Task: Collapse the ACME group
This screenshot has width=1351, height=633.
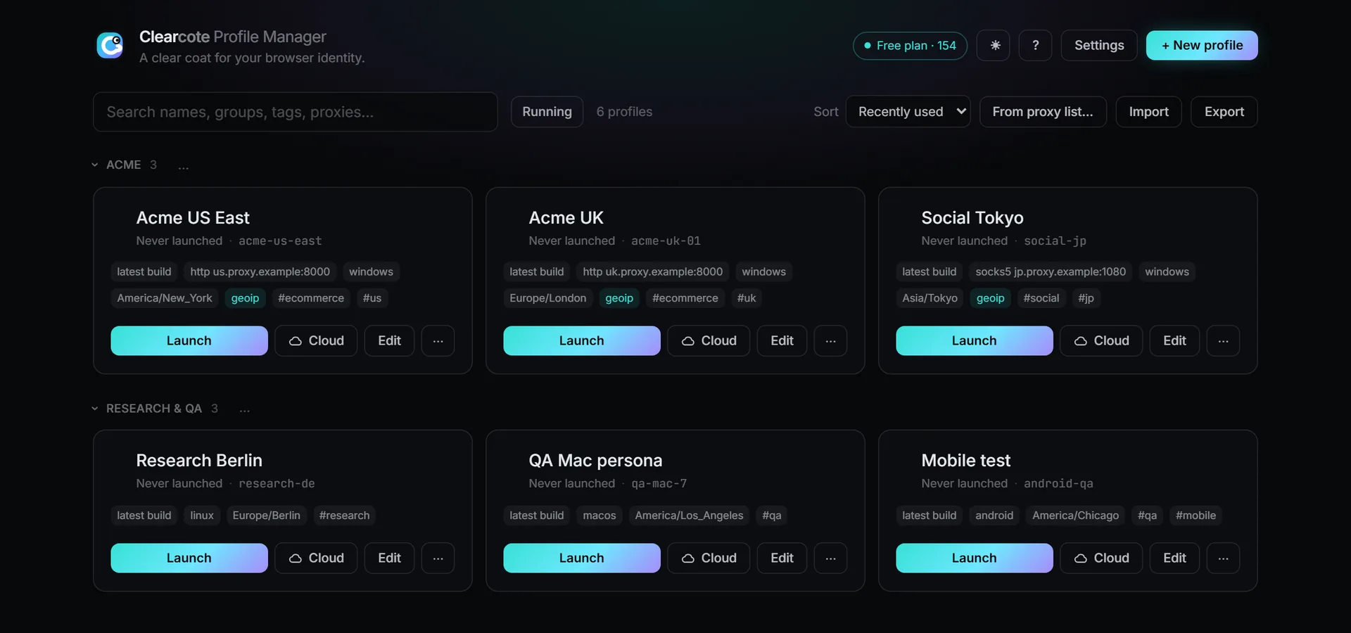Action: tap(95, 165)
